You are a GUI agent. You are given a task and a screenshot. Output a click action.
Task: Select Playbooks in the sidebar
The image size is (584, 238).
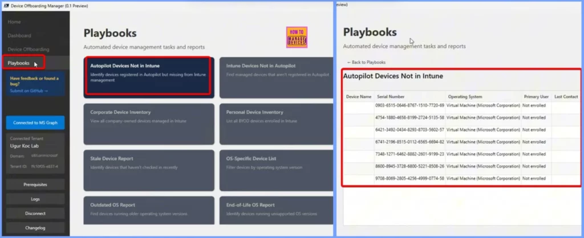coord(19,63)
